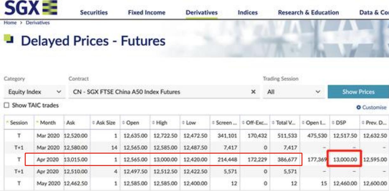Clear the contract field with X icon
The image size is (389, 191).
click(x=253, y=92)
